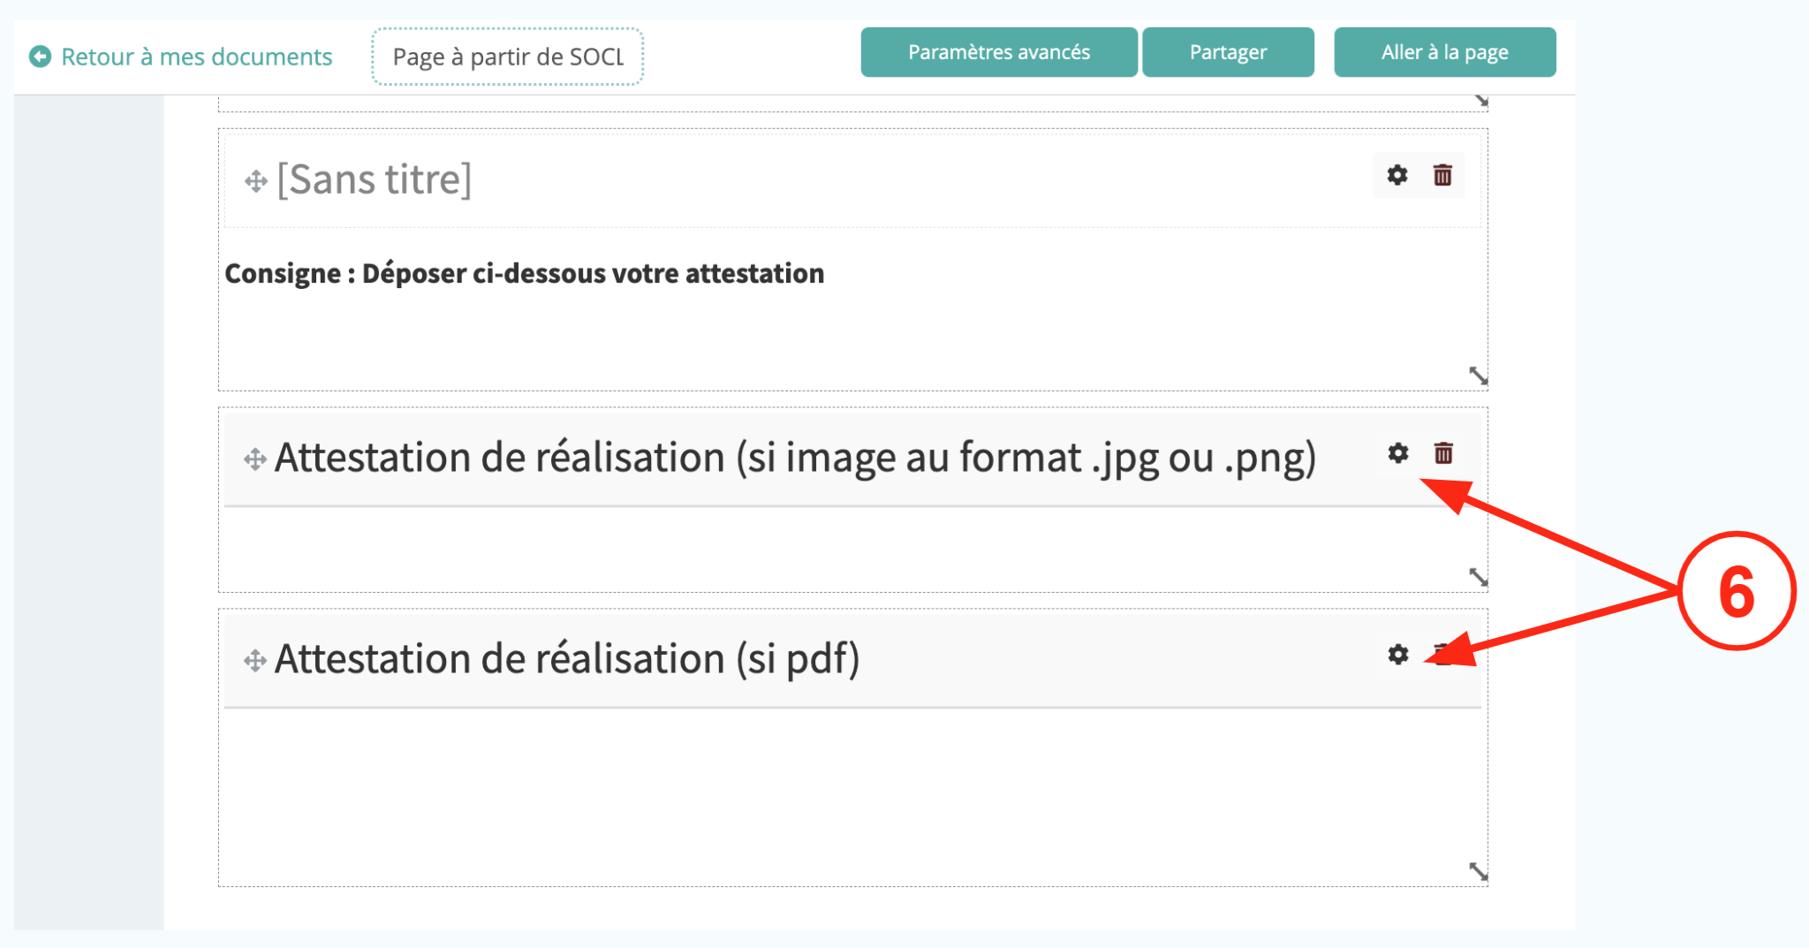Click resize handle of image attestation block
This screenshot has height=948, width=1809.
click(x=1478, y=577)
